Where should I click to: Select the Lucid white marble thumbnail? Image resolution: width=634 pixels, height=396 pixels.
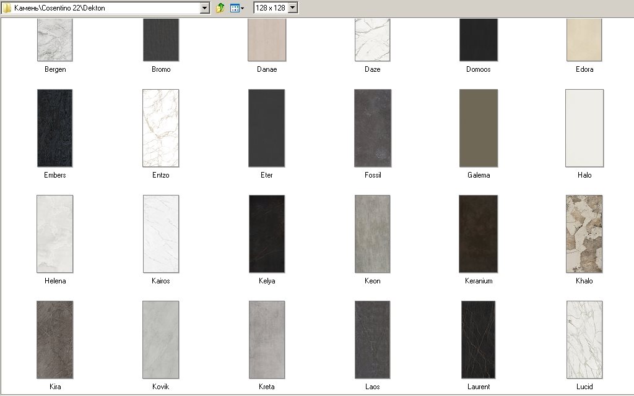[584, 340]
